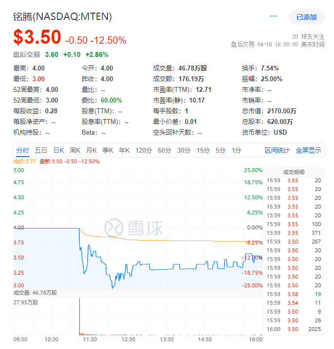Image resolution: width=334 pixels, height=349 pixels.
Task: Click the 成交量 46.78万股 value in stats
Action: click(x=193, y=68)
